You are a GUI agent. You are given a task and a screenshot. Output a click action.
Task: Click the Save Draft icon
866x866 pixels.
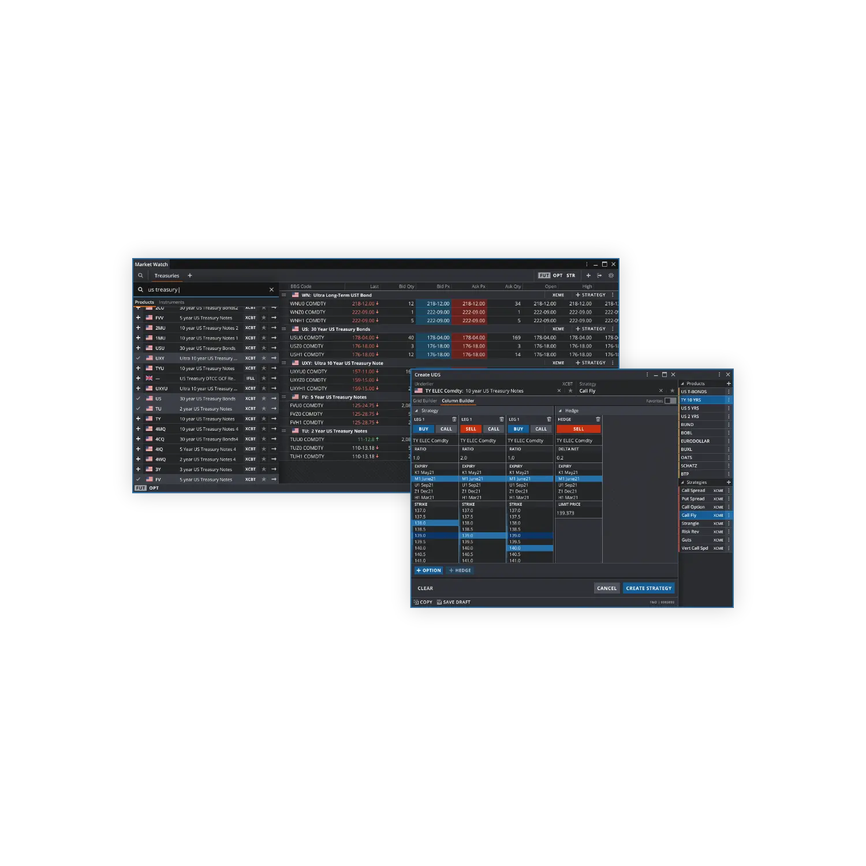(439, 602)
